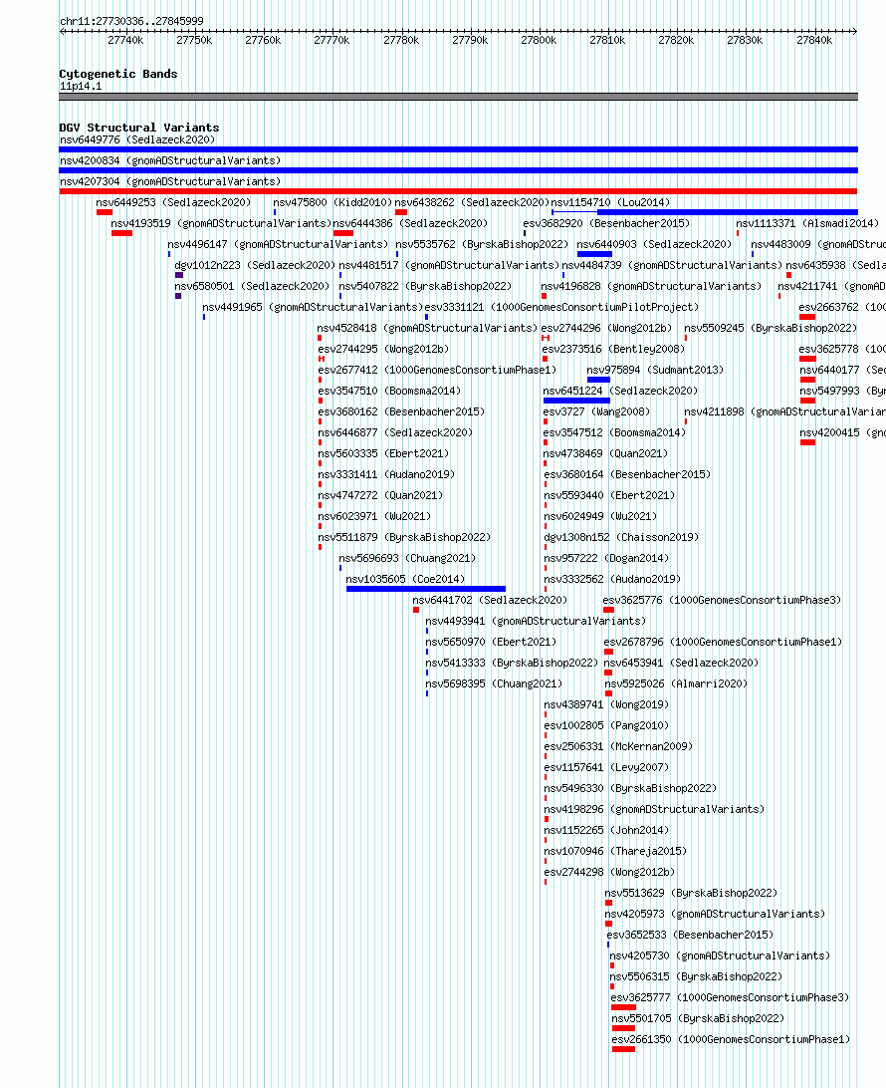
Task: Click the red bar under esv2661350
Action: [x=623, y=1049]
